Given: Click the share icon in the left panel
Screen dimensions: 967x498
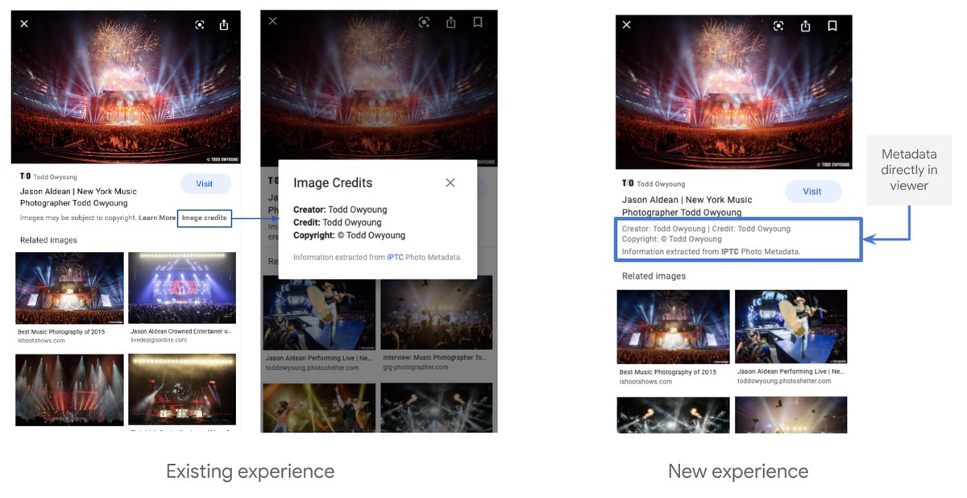Looking at the screenshot, I should point(223,24).
